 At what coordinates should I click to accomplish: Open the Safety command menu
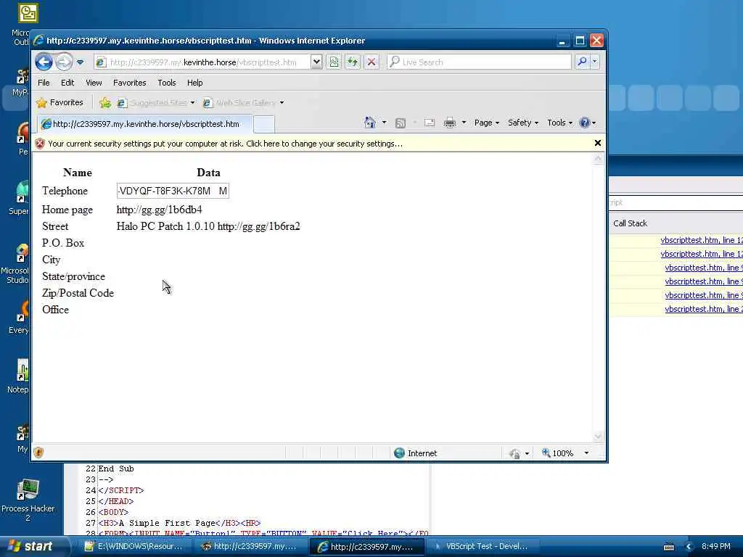pyautogui.click(x=522, y=123)
